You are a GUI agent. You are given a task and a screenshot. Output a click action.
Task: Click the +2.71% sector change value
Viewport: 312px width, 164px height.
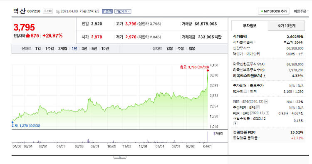(x=297, y=138)
